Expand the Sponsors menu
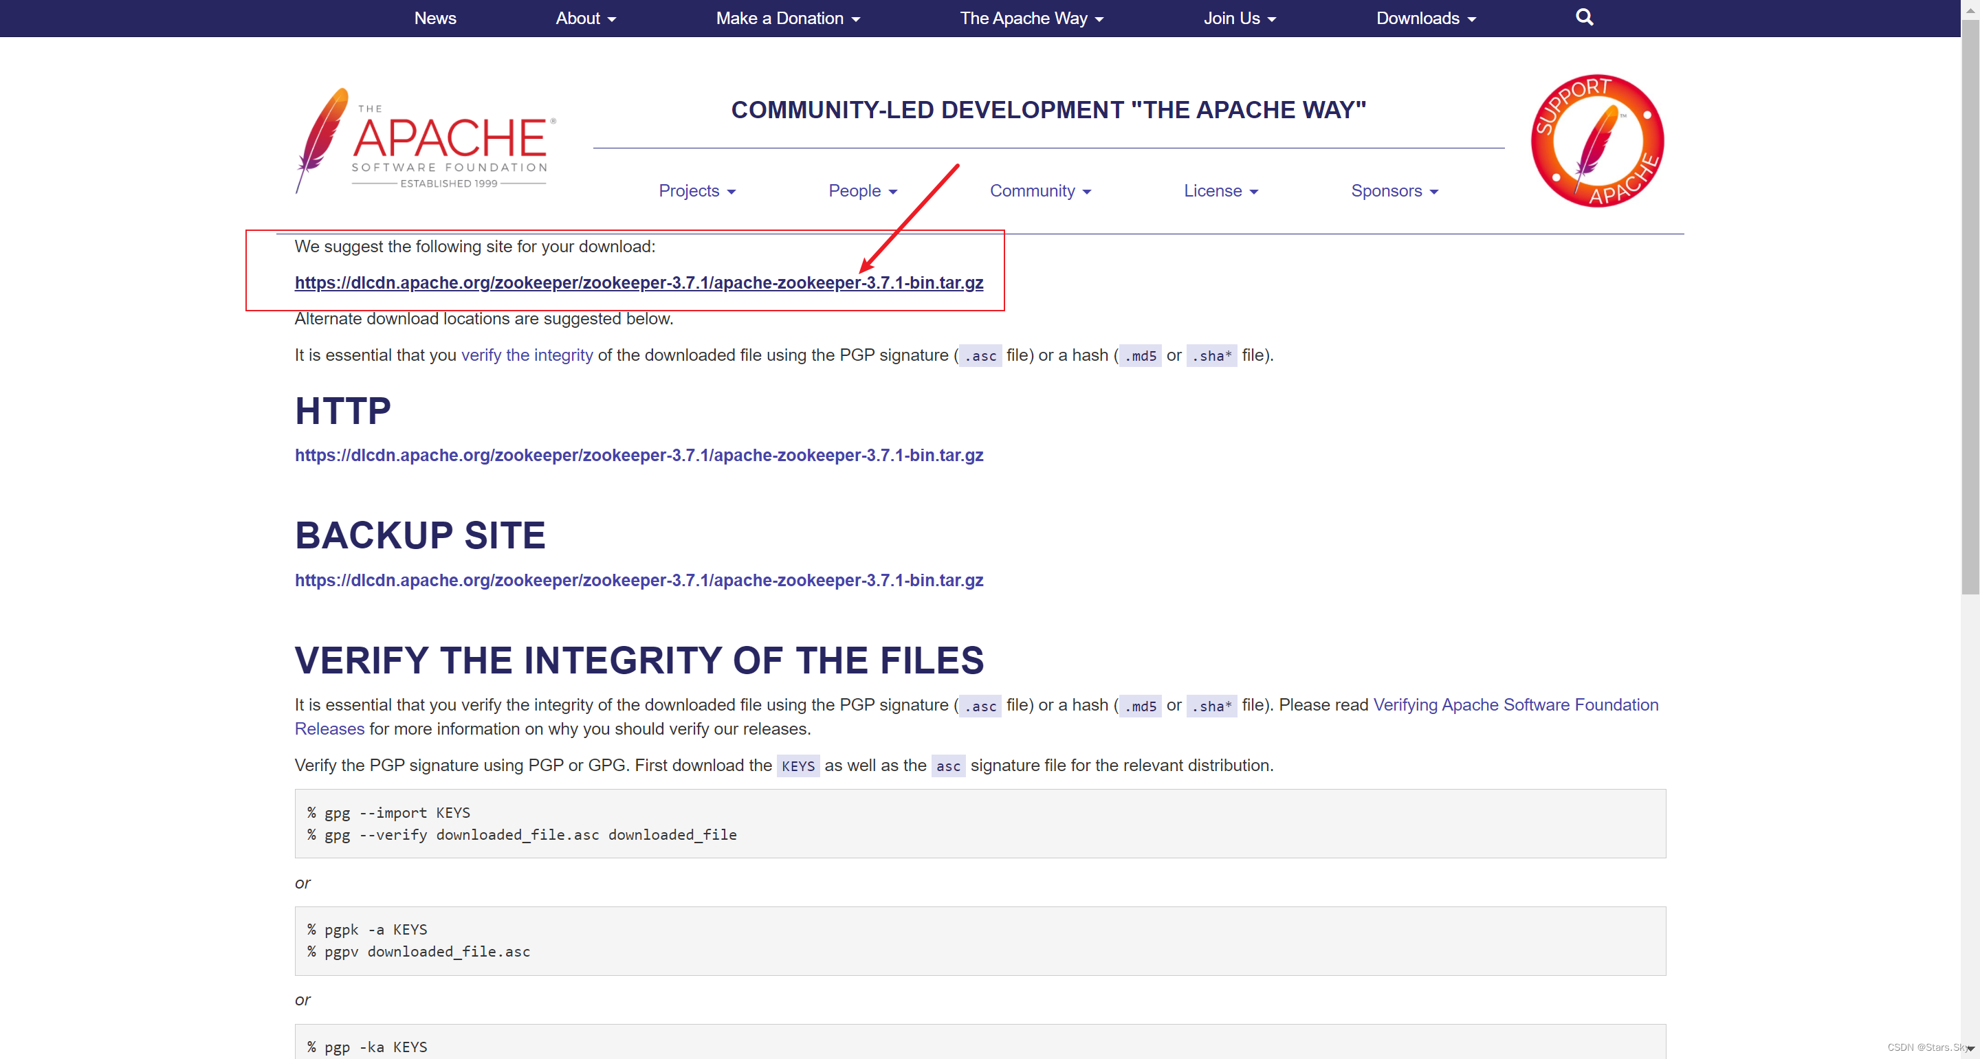The width and height of the screenshot is (1980, 1059). pyautogui.click(x=1394, y=190)
